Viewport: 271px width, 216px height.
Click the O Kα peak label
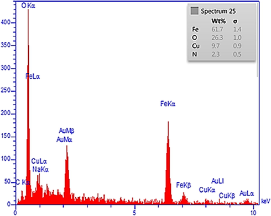pos(28,6)
